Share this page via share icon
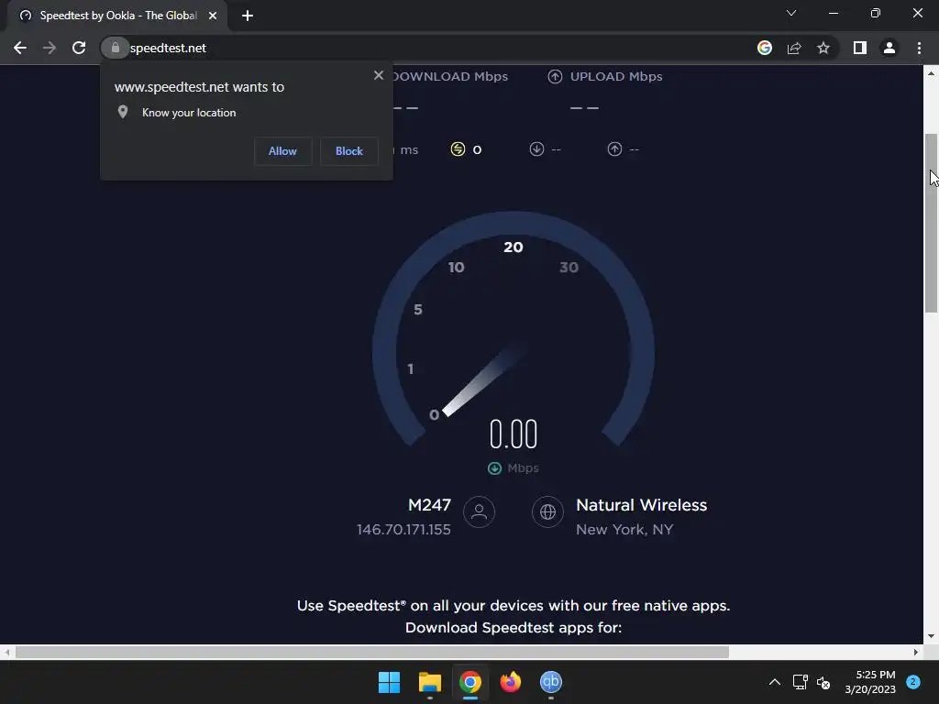The width and height of the screenshot is (939, 704). (x=794, y=48)
